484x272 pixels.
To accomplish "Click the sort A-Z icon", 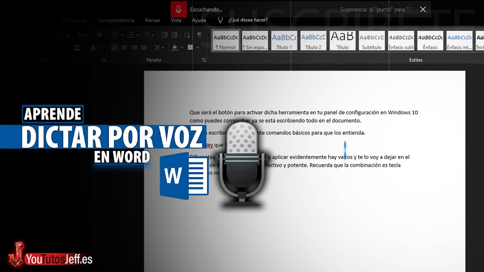I will point(187,35).
